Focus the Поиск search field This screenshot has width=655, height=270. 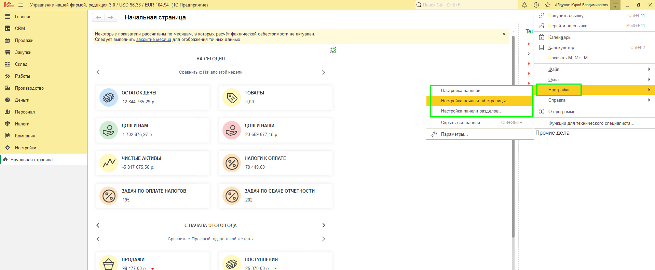point(467,5)
